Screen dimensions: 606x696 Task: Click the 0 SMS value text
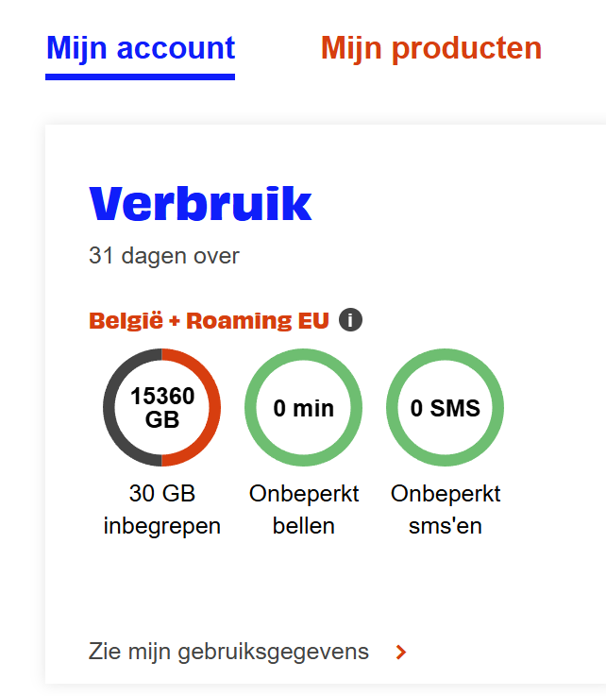coord(446,408)
